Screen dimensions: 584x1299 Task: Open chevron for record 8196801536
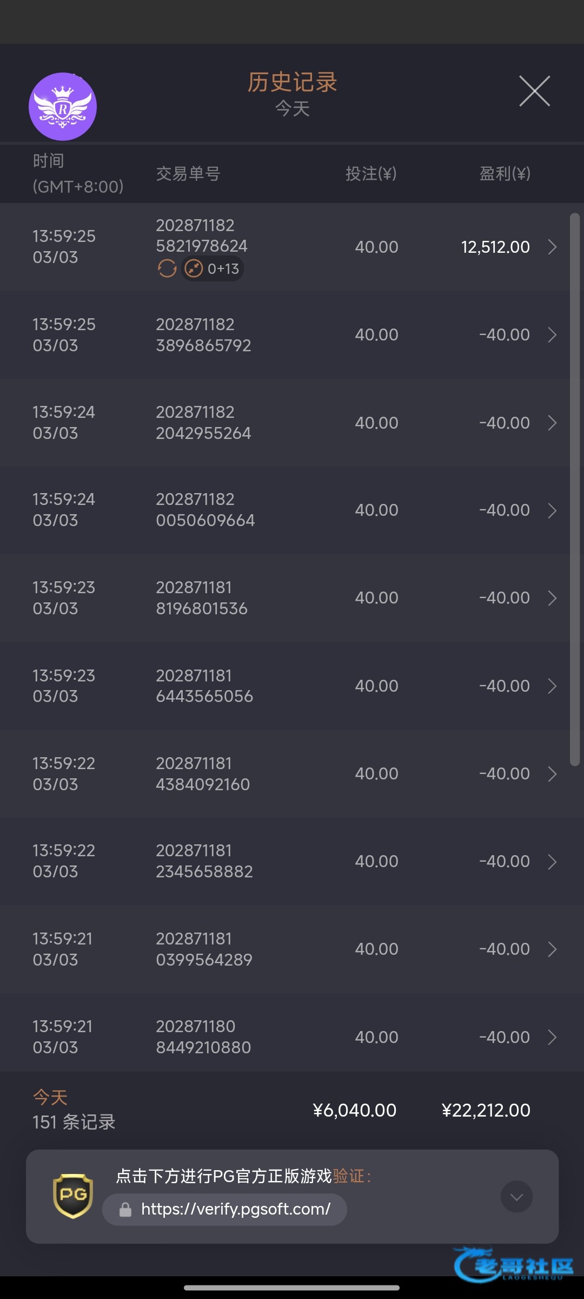point(552,598)
